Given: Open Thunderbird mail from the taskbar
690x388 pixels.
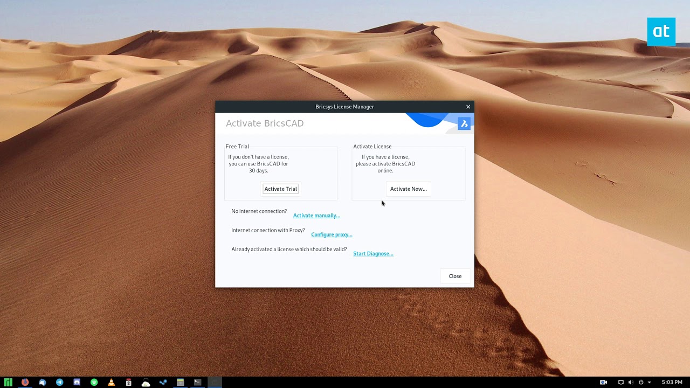Looking at the screenshot, I should click(x=42, y=382).
